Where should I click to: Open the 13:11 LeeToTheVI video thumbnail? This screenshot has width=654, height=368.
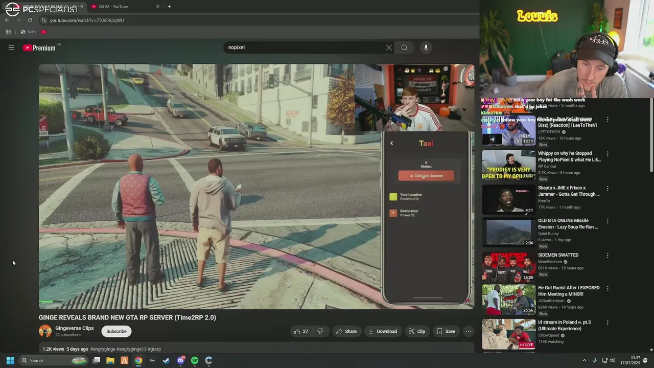(508, 131)
